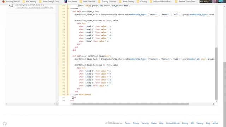Image resolution: width=226 pixels, height=127 pixels.
Task: Open the Security footer link
Action: (145, 123)
